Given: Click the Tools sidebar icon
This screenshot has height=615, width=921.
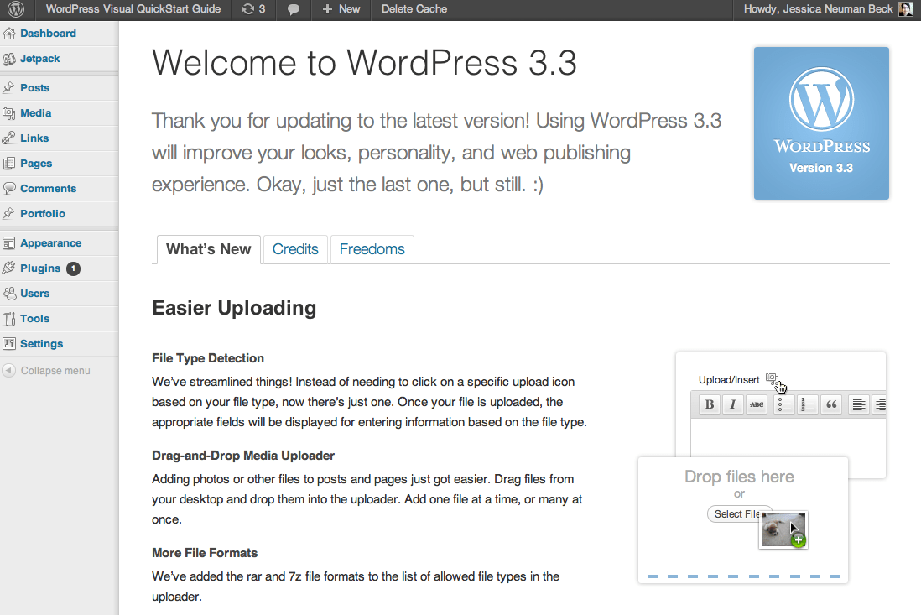Looking at the screenshot, I should (x=9, y=319).
